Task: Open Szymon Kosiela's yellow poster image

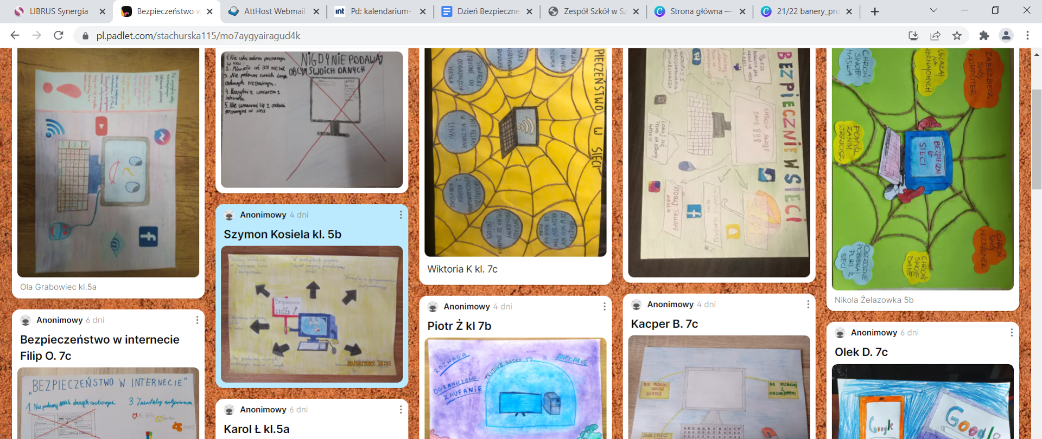Action: pos(312,314)
